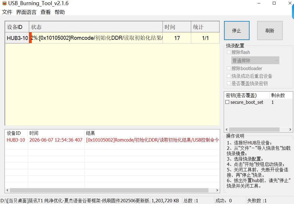Screen dimensions: 294x204
Task: Toggle the 是否覆盖烧录密钥 checkbox
Action: click(x=229, y=83)
